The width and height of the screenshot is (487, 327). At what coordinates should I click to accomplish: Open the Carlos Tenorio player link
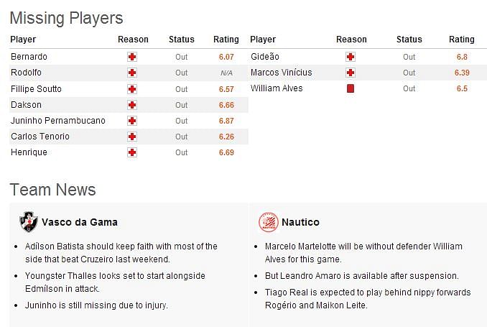40,137
